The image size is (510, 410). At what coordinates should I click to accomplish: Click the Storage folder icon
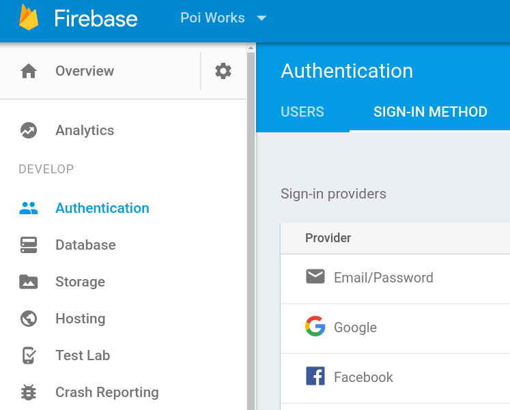coord(29,282)
